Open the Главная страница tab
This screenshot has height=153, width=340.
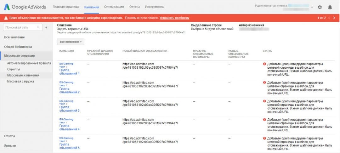tap(66, 7)
